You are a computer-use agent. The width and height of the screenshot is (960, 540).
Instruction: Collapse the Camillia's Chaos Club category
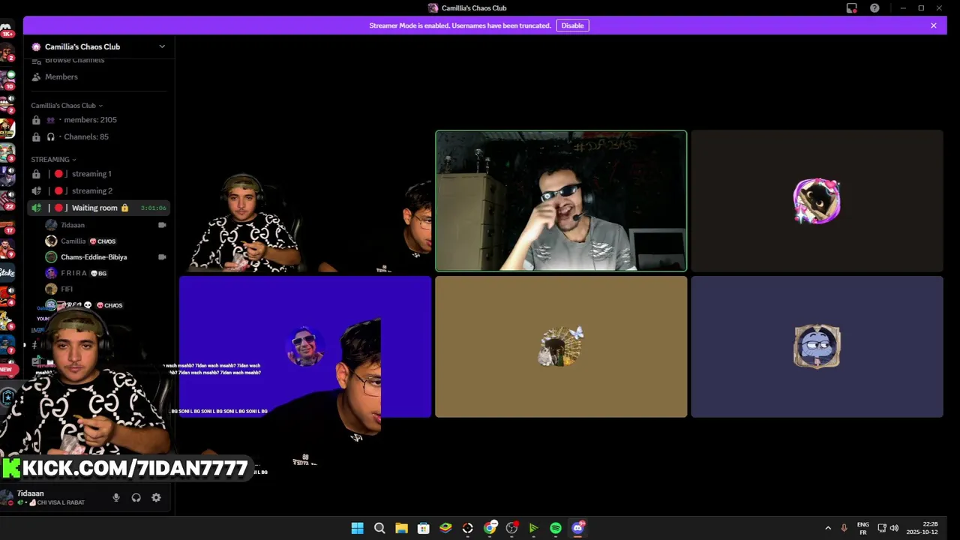67,106
